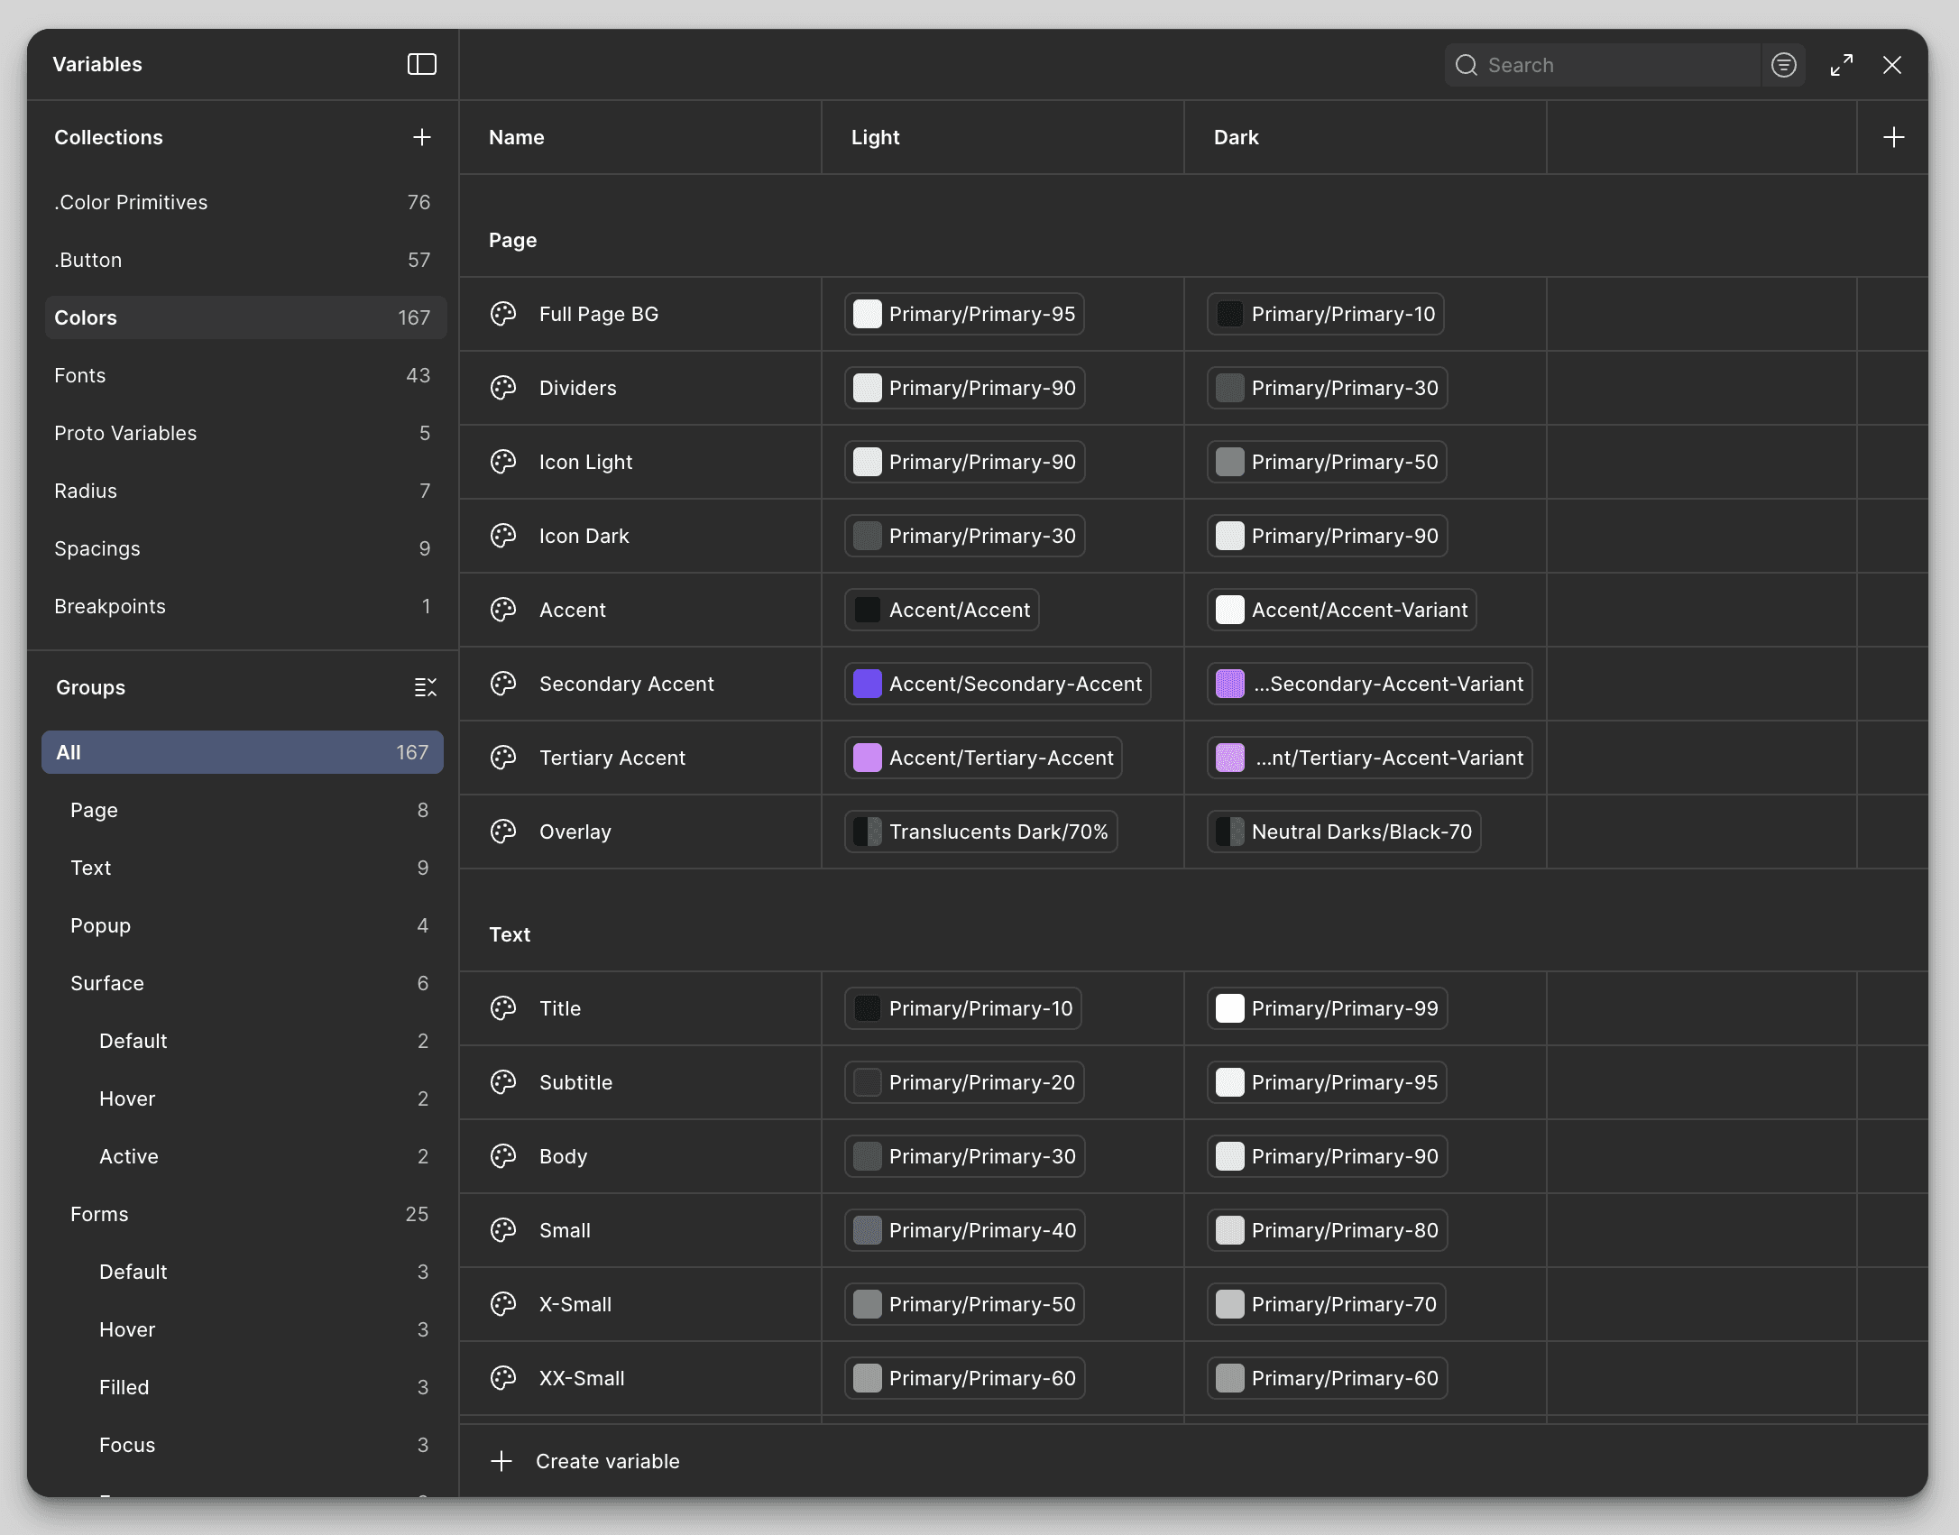
Task: Click the color type icon beside Overlay
Action: (503, 832)
